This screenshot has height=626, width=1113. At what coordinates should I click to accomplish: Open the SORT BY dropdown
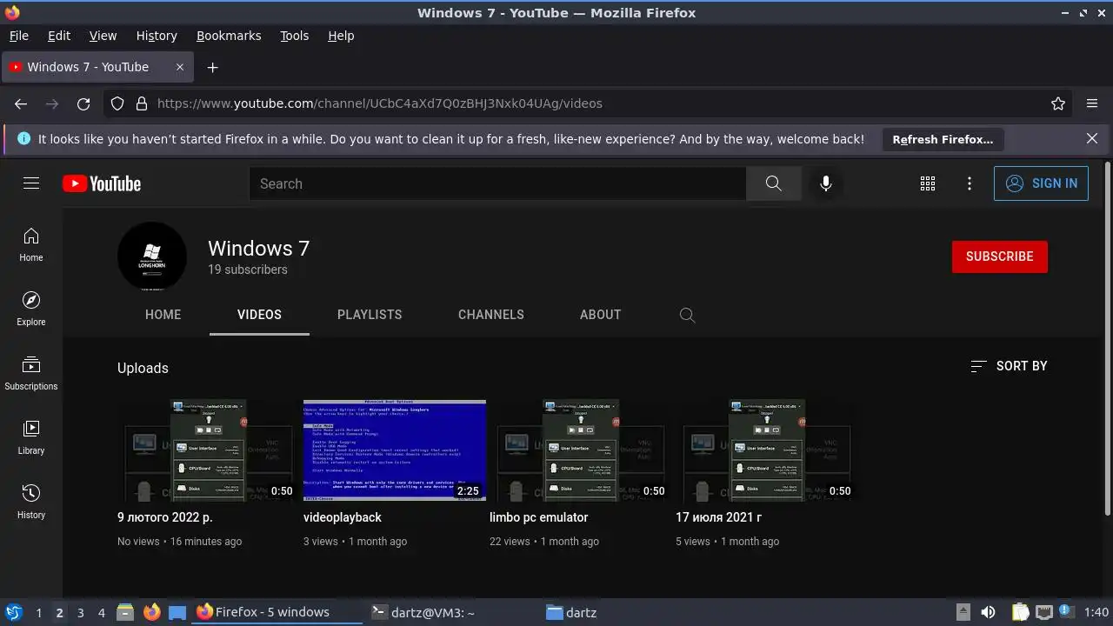tap(1009, 366)
